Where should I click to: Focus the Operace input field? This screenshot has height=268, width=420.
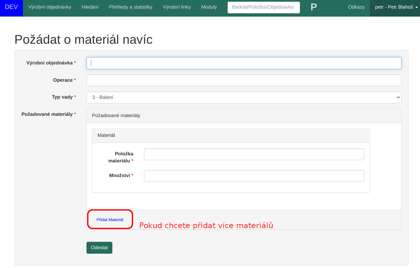244,80
